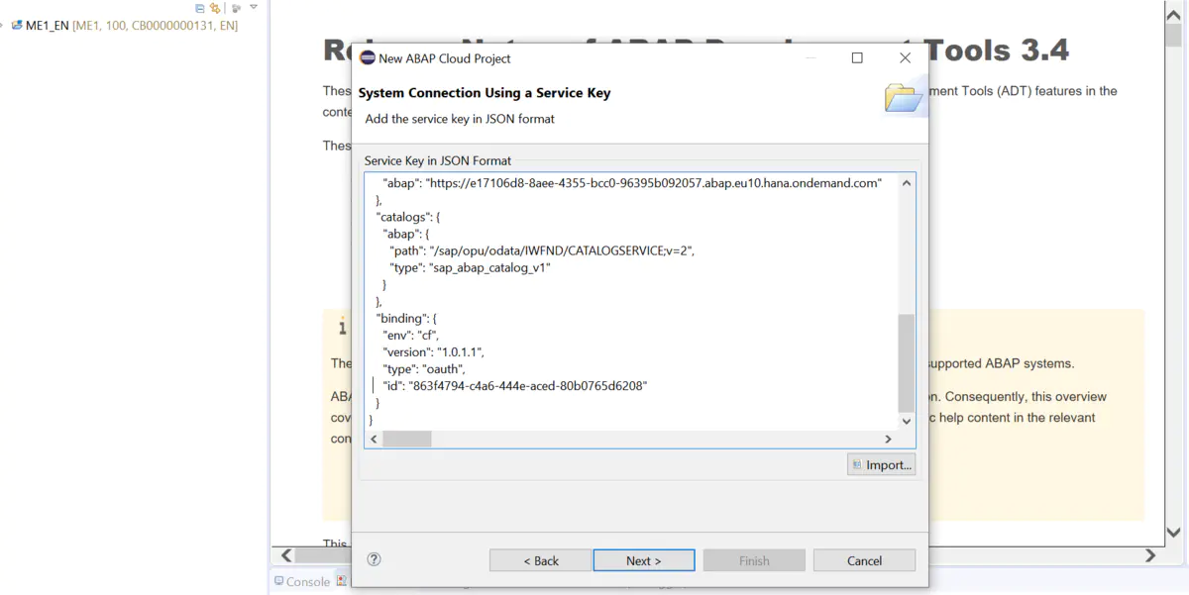Viewport: 1189px width, 595px height.
Task: Click the ABAP Cloud Project dialog title icon
Action: point(368,58)
